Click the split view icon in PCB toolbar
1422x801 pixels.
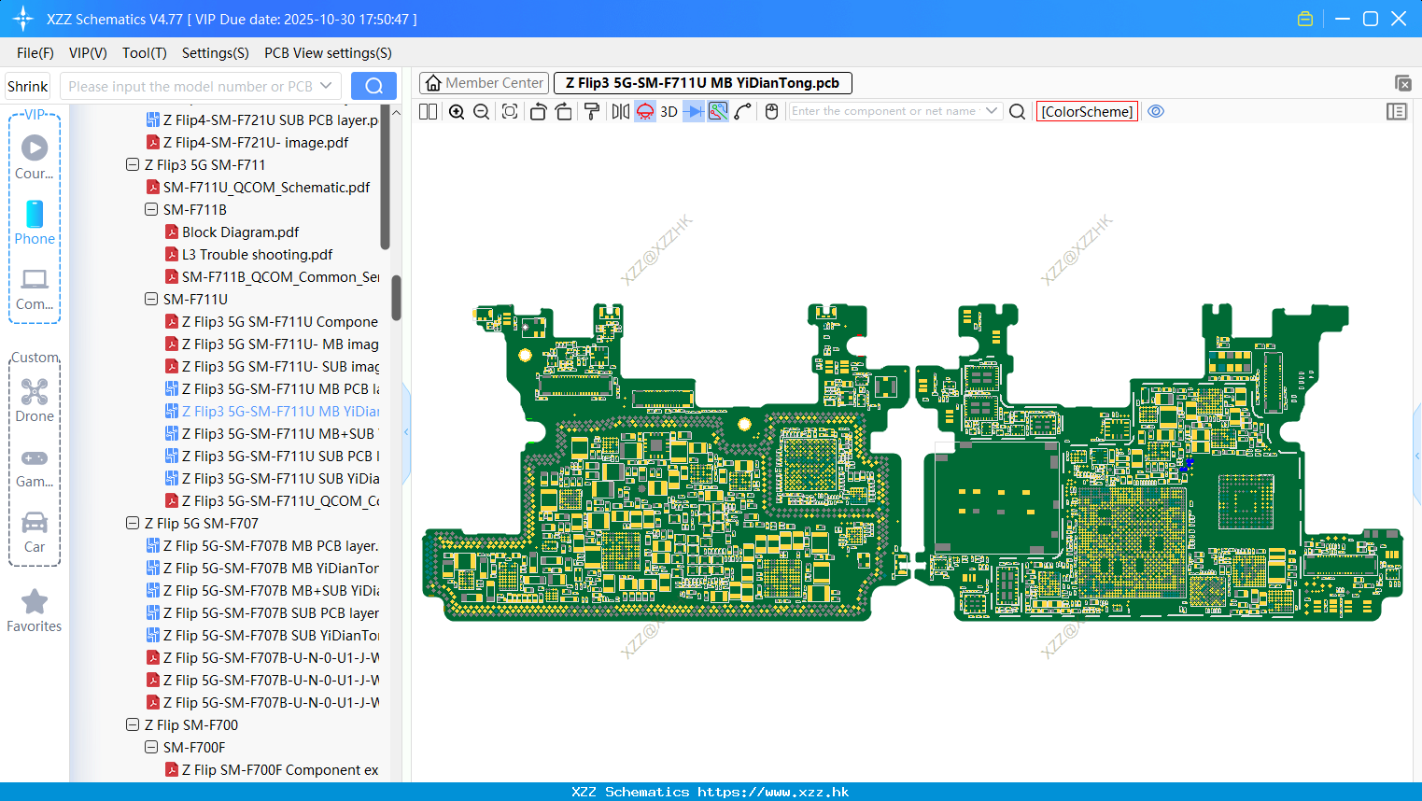point(429,111)
